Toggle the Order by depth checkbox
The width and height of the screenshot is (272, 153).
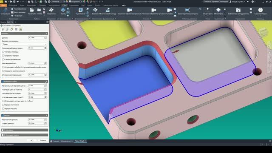3,105
